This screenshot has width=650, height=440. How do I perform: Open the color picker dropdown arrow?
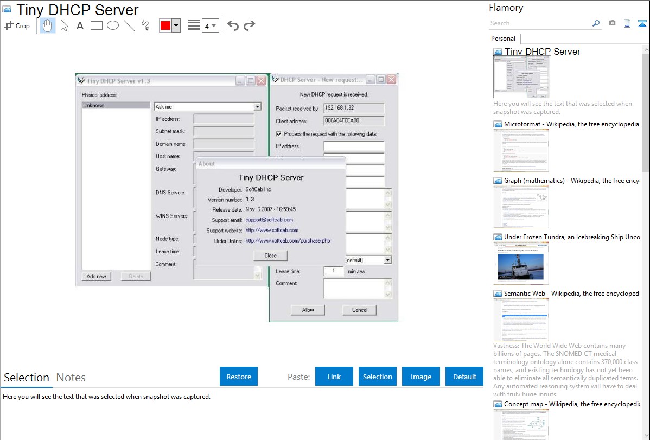coord(176,25)
